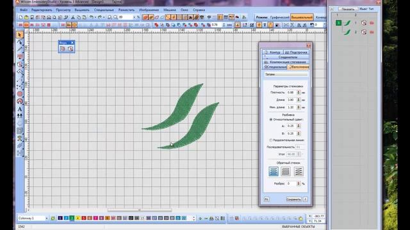This screenshot has width=410, height=230.
Task: Click the Copy icon
Action: pyautogui.click(x=78, y=17)
